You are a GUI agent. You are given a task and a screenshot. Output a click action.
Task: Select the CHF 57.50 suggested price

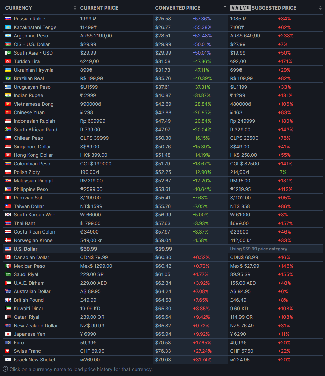click(242, 351)
